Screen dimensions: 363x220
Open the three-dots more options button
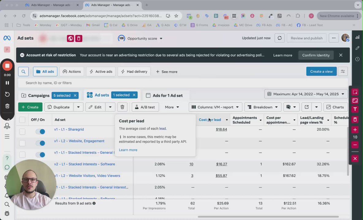pyautogui.click(x=334, y=38)
